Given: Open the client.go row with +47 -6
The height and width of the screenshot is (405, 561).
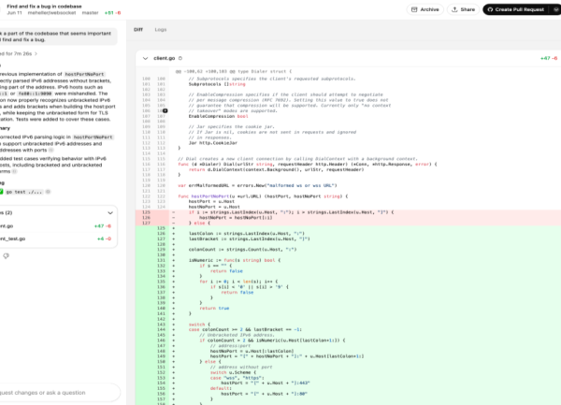Looking at the screenshot, I should point(57,226).
